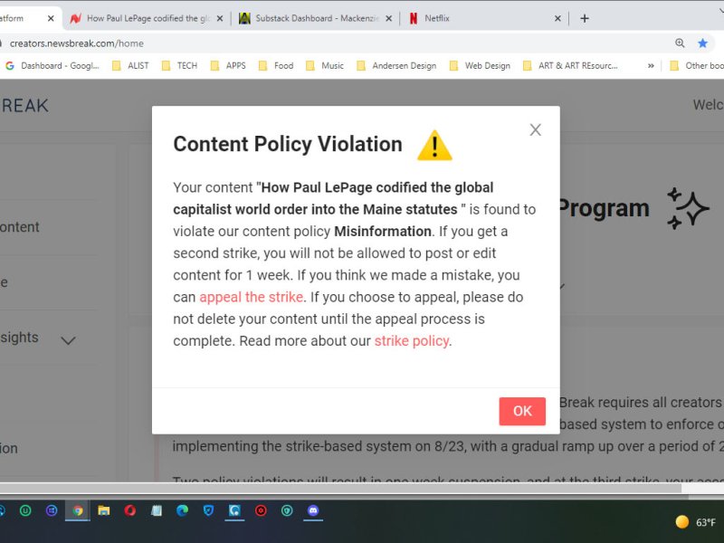
Task: Open Microsoft Edge from the taskbar
Action: tap(183, 510)
